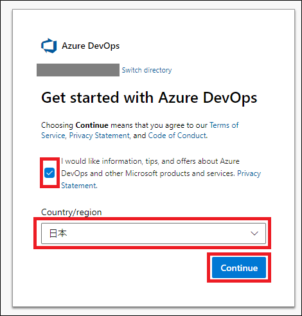This screenshot has height=316, width=302.
Task: Click the Azure DevOps logo icon
Action: 49,46
